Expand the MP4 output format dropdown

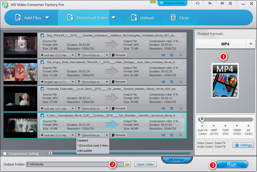coord(251,44)
